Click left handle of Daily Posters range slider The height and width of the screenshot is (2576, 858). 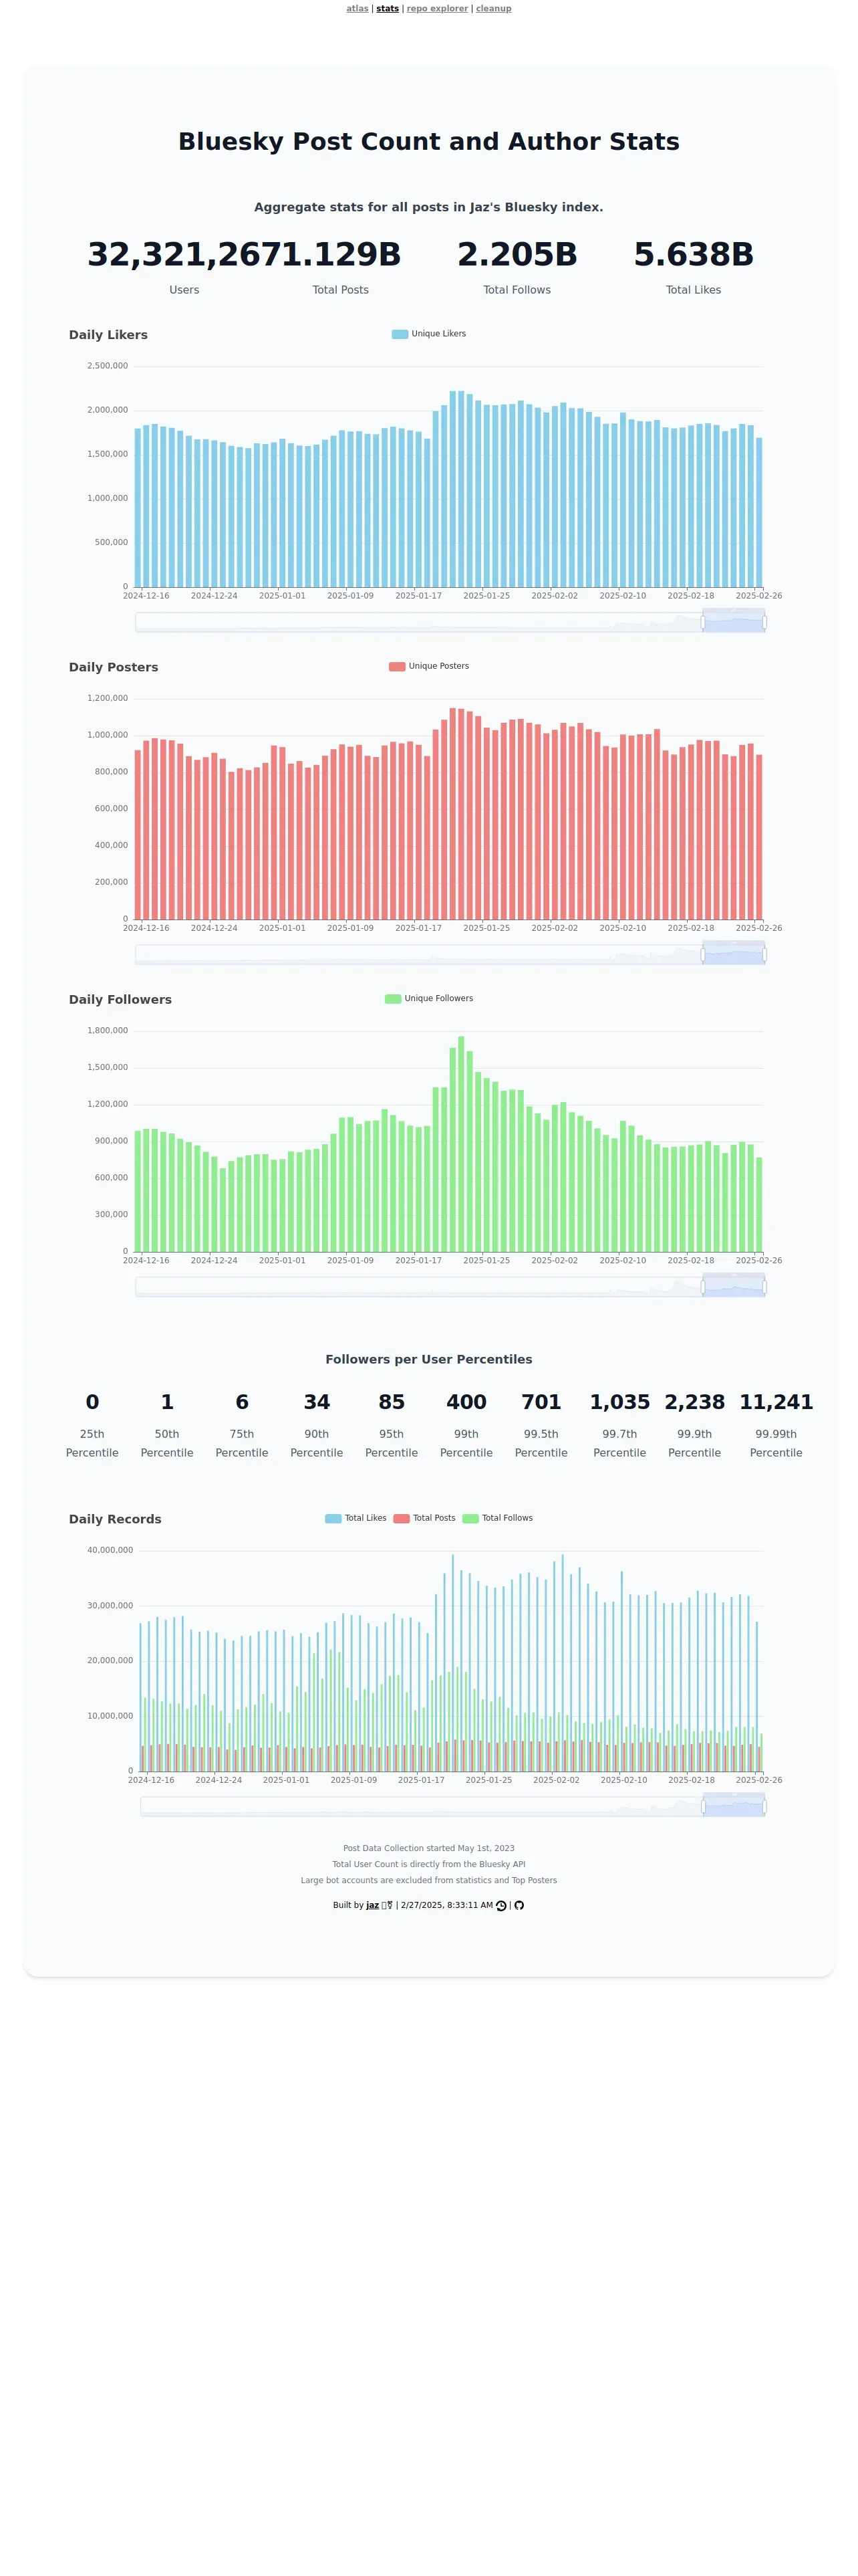[703, 955]
